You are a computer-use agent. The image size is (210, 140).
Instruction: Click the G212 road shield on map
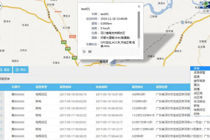[72, 36]
